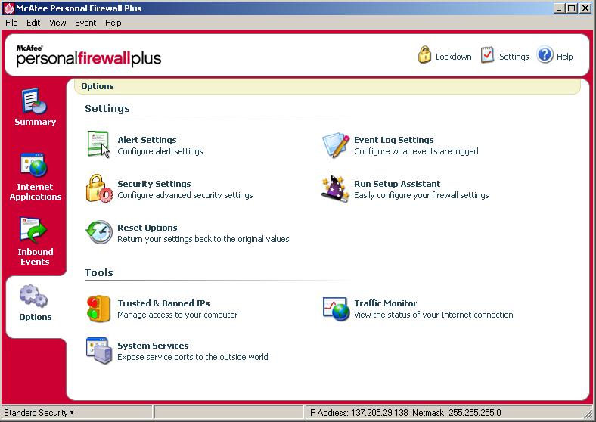
Task: Open the Event Log Settings link
Action: click(394, 140)
